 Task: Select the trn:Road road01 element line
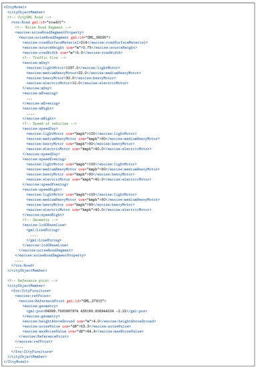[38, 22]
